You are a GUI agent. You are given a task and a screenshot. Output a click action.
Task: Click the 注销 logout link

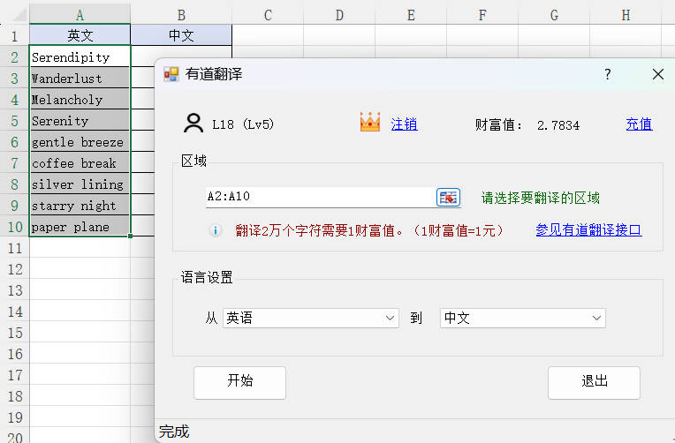point(404,124)
